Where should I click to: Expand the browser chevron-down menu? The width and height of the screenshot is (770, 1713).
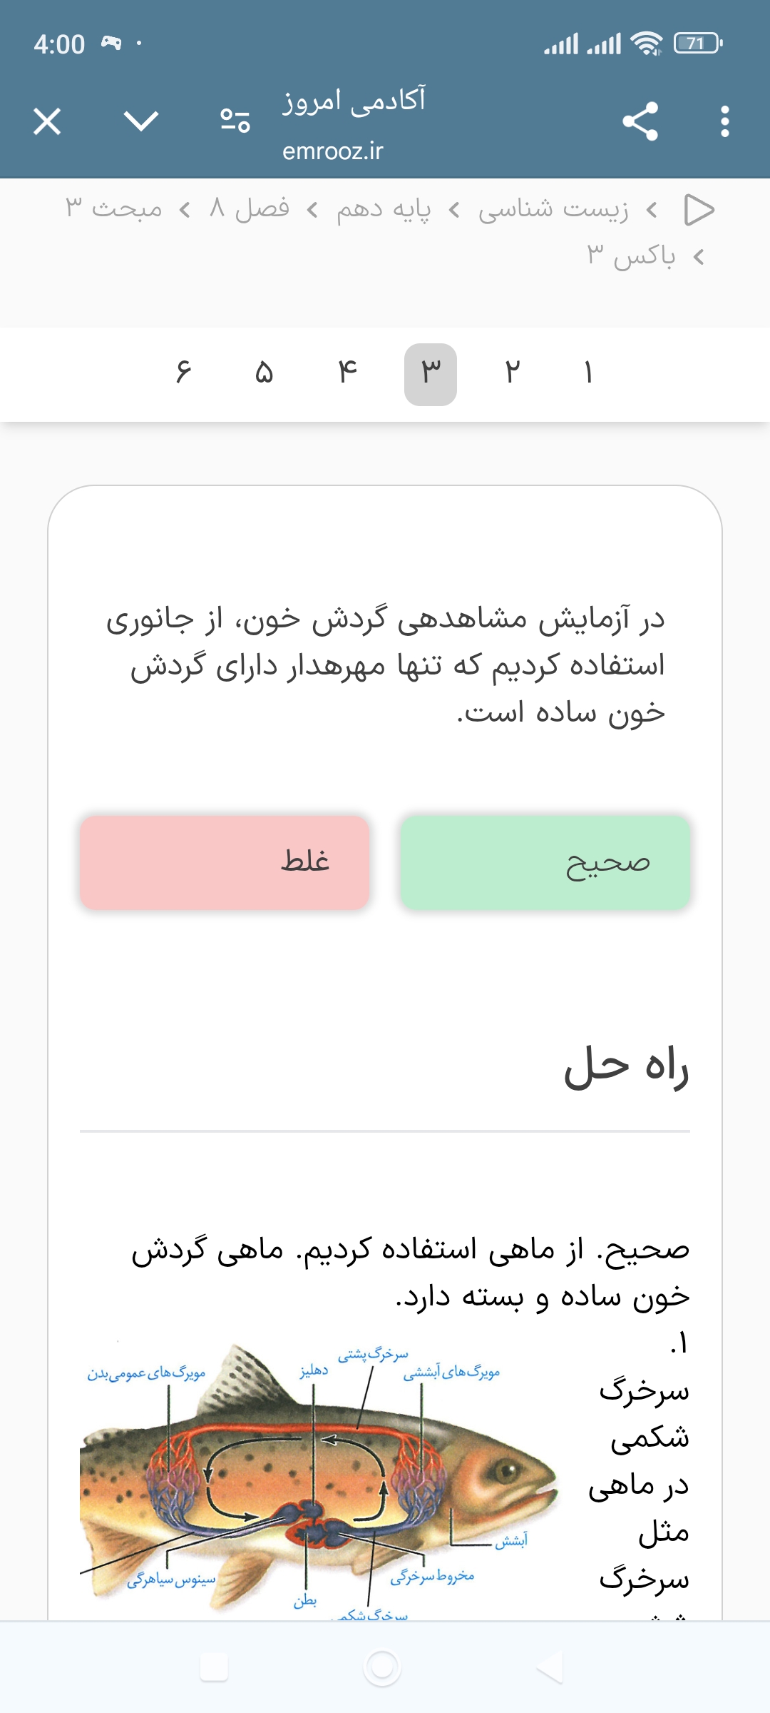tap(141, 121)
